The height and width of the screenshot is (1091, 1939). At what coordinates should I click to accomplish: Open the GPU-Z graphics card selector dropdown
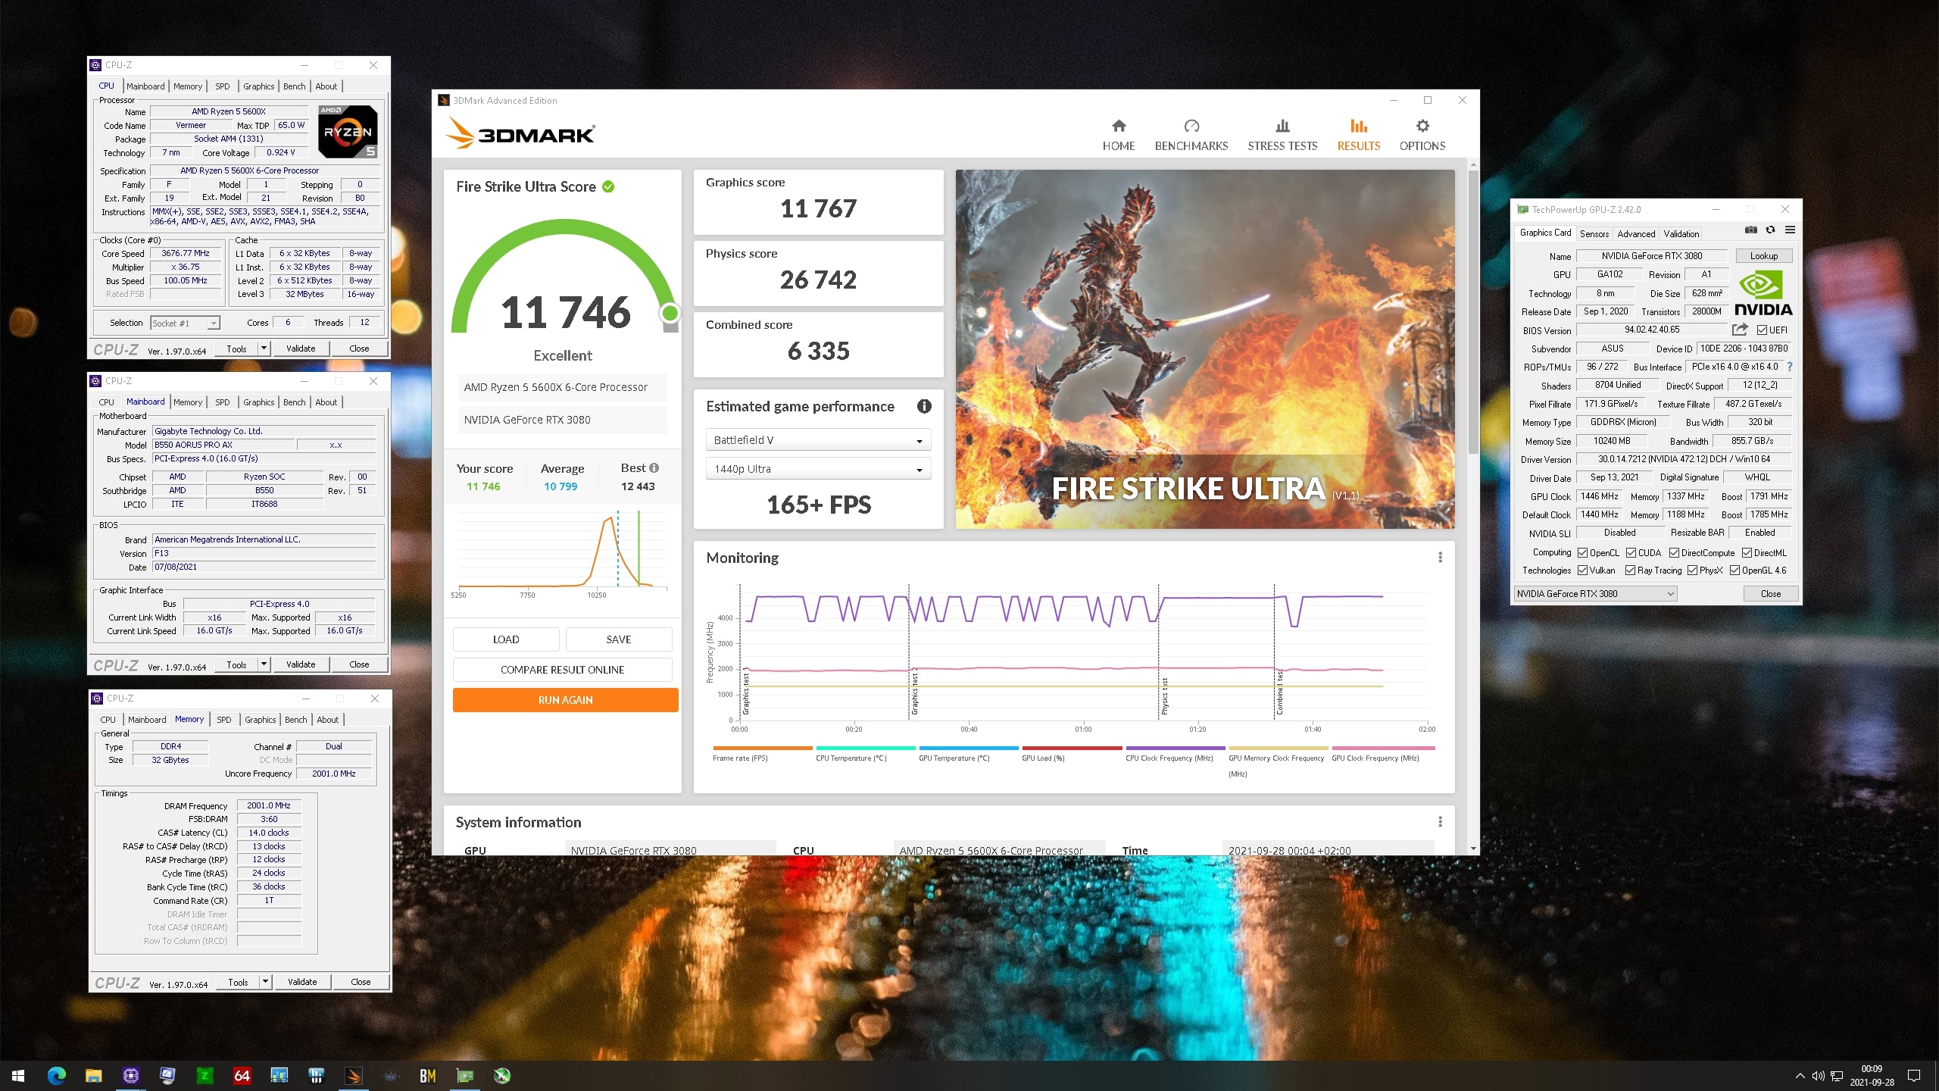1595,594
